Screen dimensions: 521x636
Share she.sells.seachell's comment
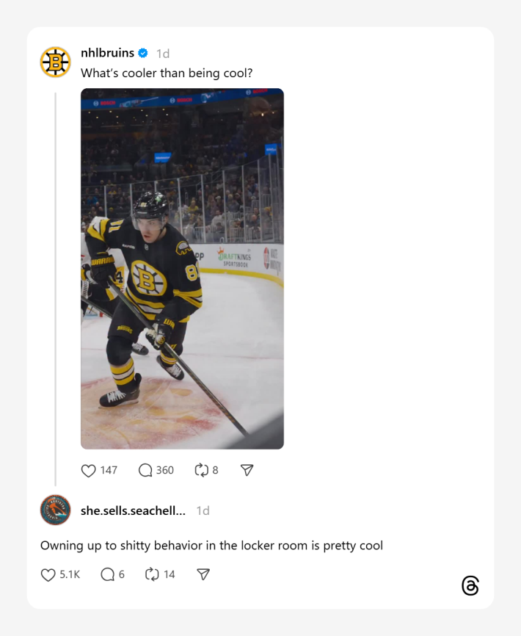[203, 574]
